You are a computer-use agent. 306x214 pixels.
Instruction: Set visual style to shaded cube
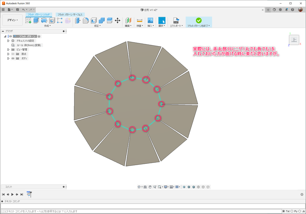click(x=184, y=187)
